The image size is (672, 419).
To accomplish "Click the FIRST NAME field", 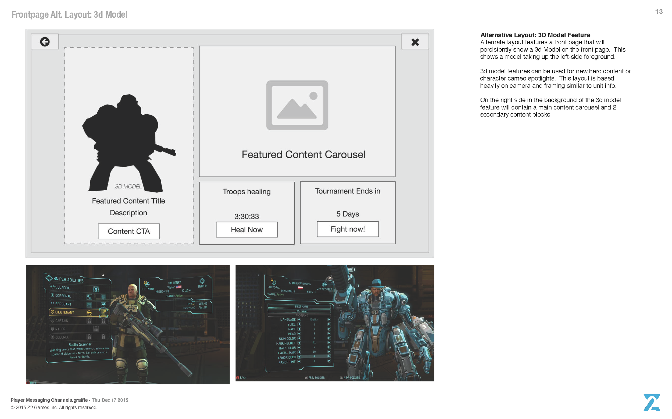I will tap(299, 307).
